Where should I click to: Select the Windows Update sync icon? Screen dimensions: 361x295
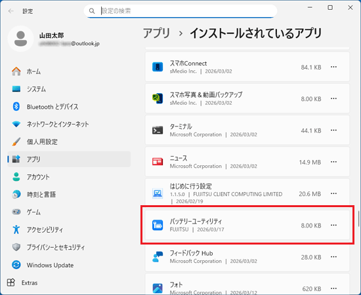click(x=16, y=265)
